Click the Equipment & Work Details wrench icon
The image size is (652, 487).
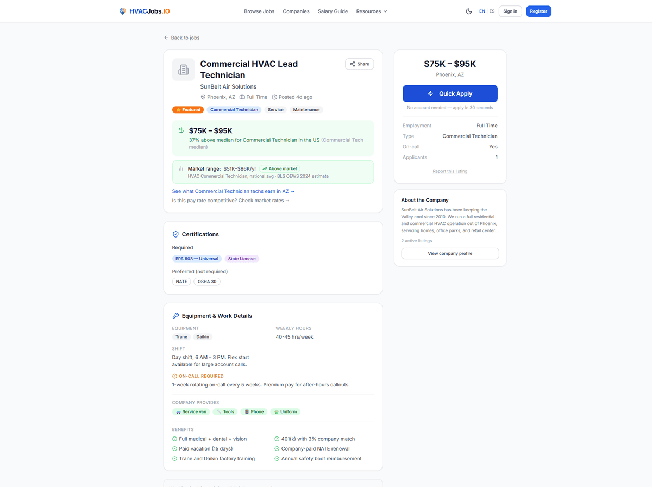(175, 316)
